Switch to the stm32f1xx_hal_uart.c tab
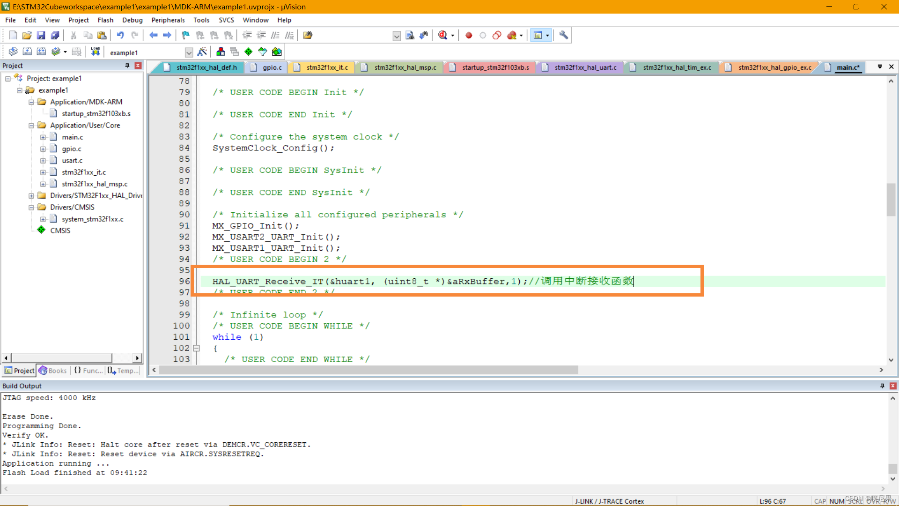Screen dimensions: 899x506 click(583, 67)
